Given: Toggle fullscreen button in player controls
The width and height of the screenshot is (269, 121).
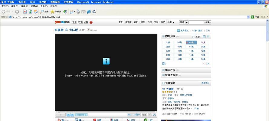Looking at the screenshot, I should [154, 115].
